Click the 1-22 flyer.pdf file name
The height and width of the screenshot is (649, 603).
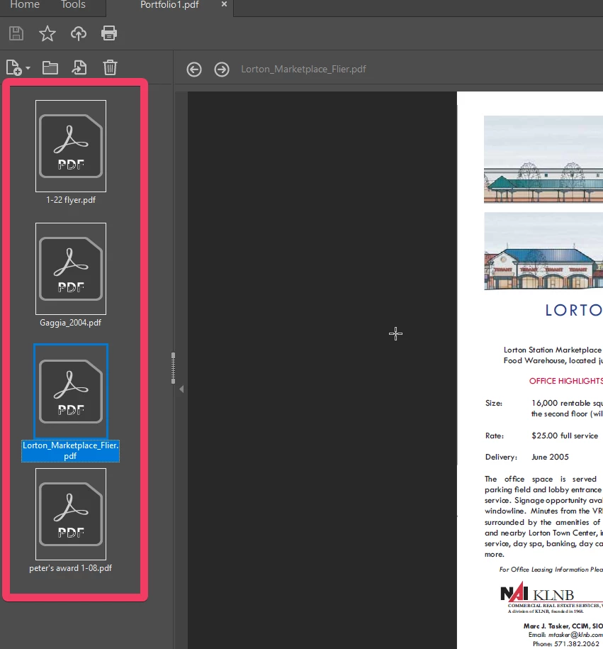tap(71, 200)
